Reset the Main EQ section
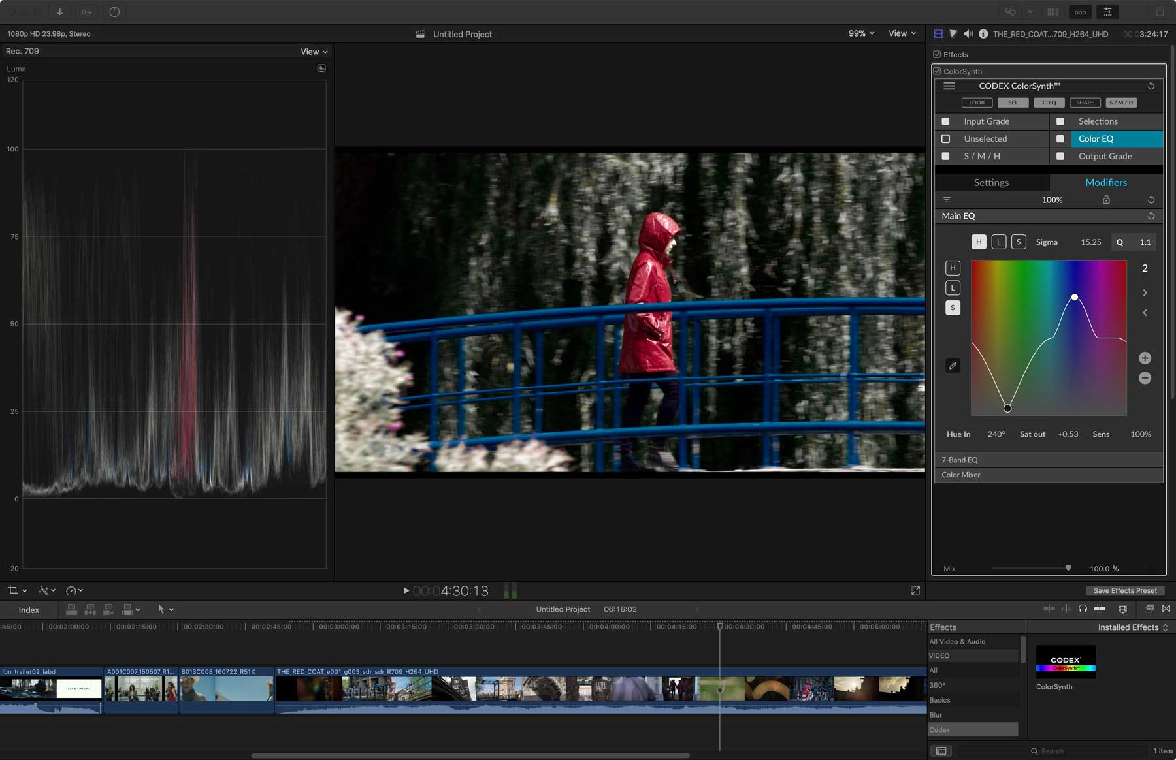Image resolution: width=1176 pixels, height=760 pixels. pyautogui.click(x=1151, y=216)
